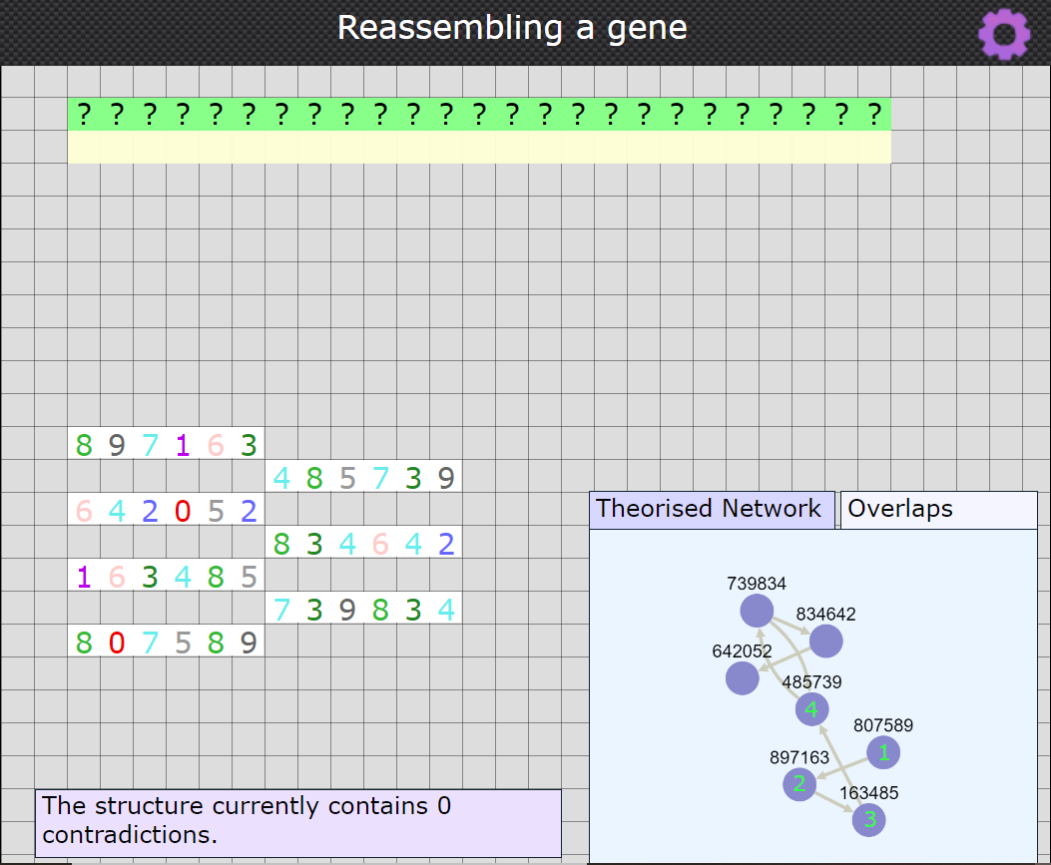Click the contradictions status message box
The height and width of the screenshot is (865, 1051).
(297, 822)
